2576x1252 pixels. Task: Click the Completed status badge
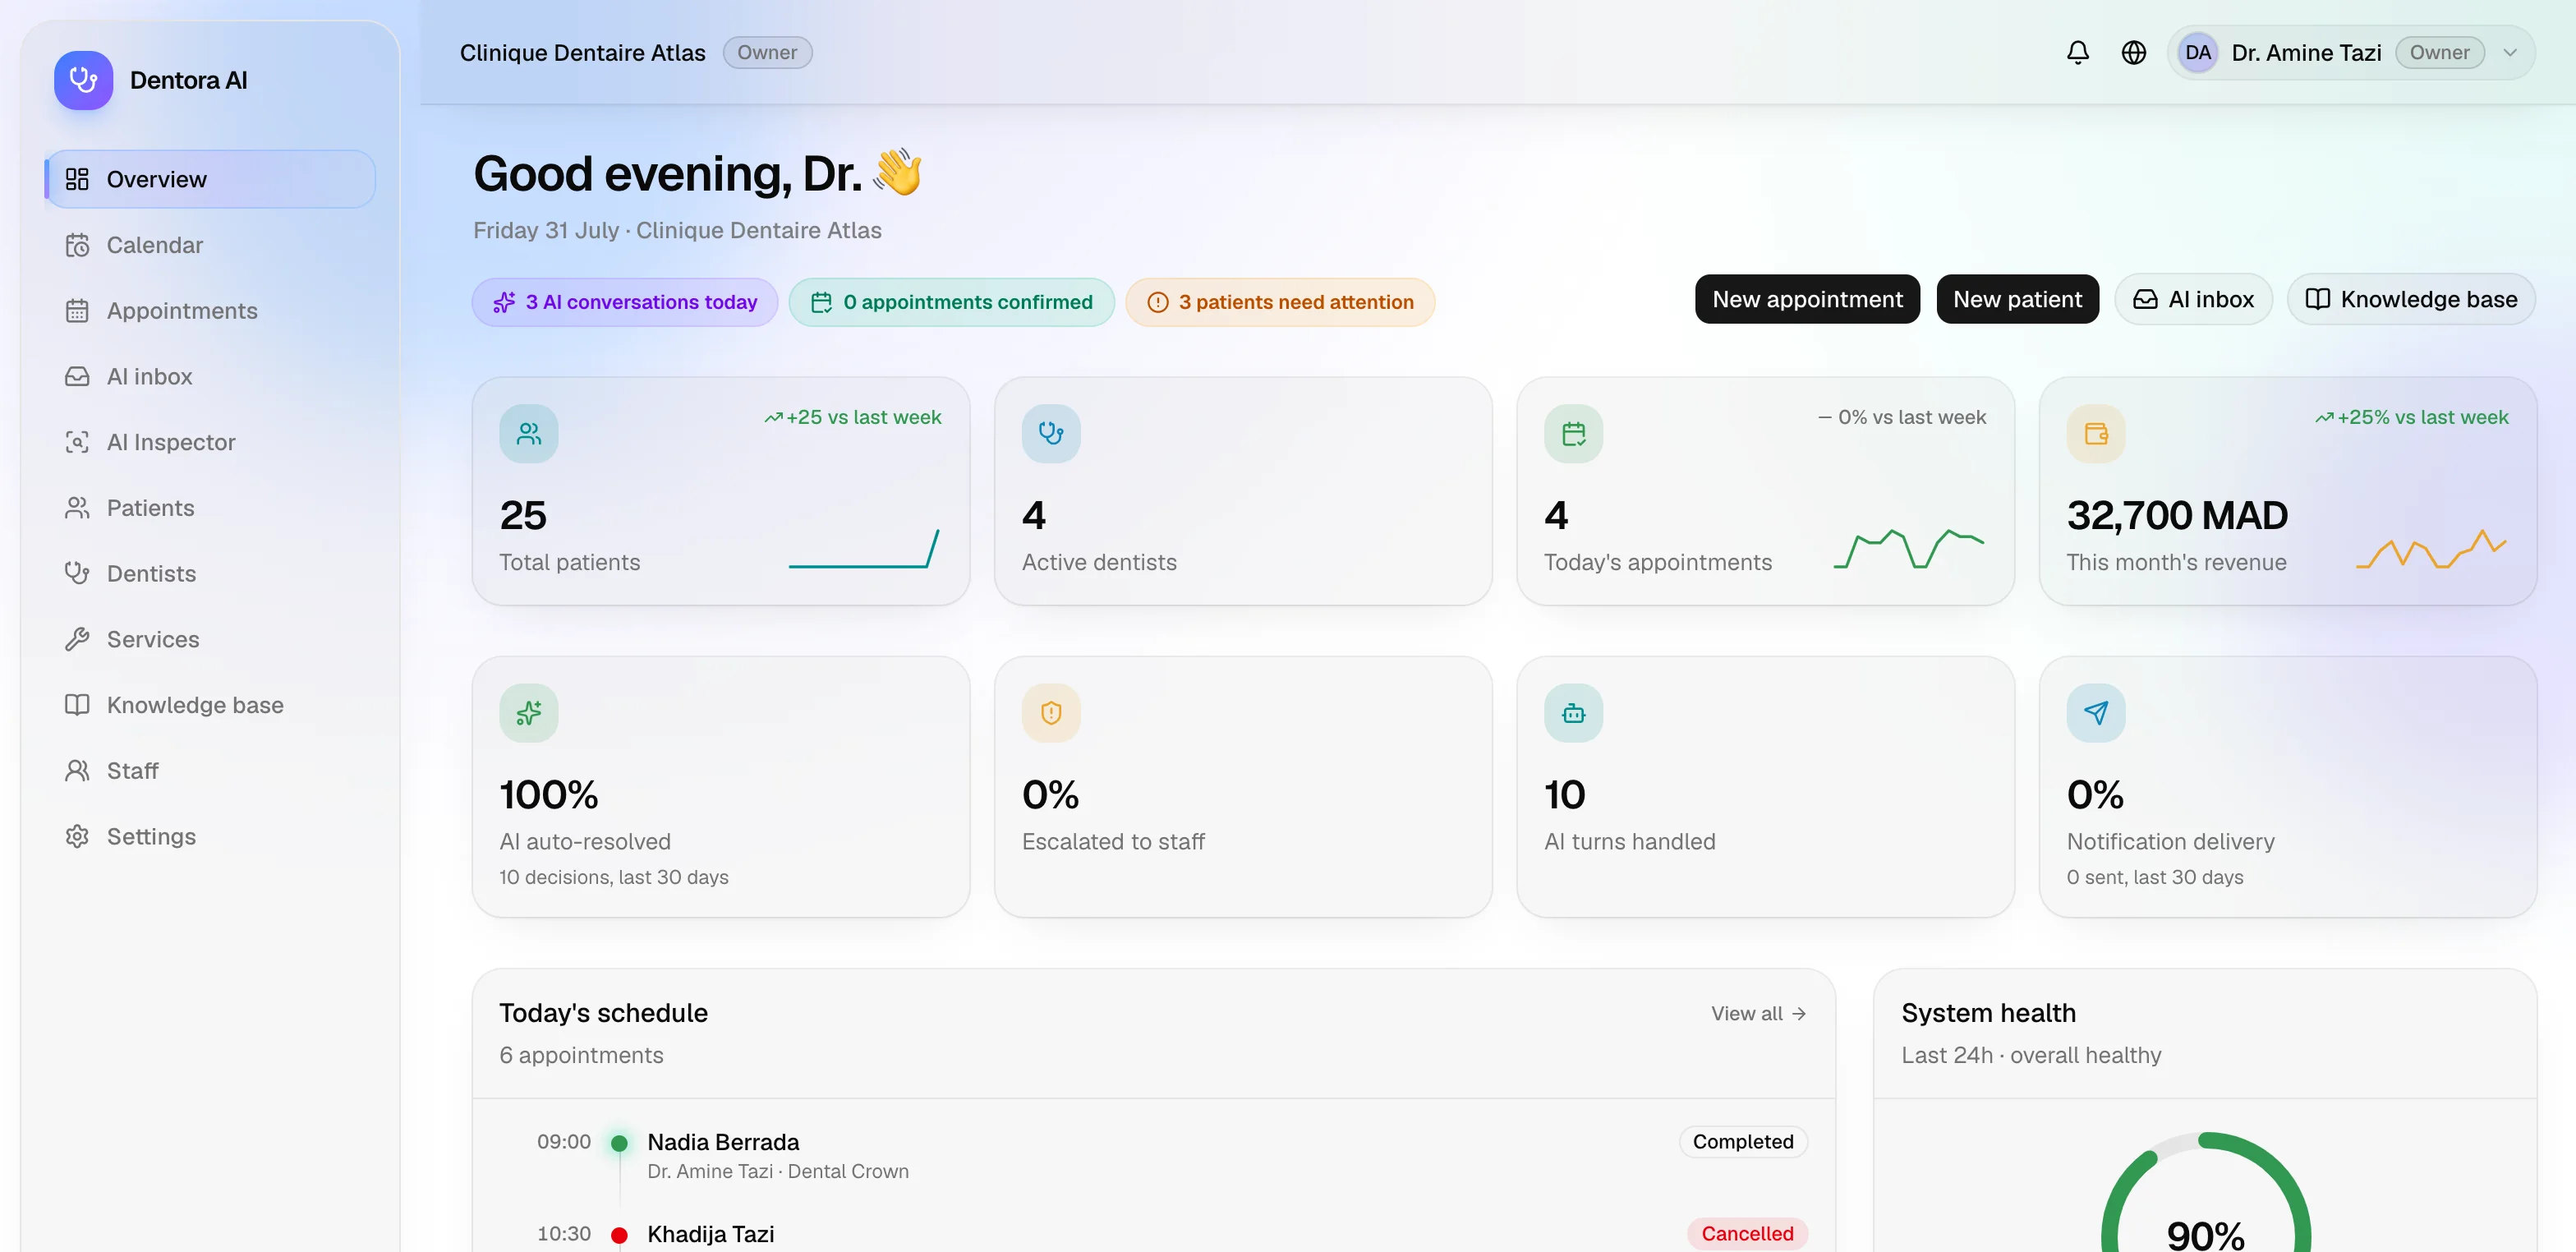(1743, 1141)
